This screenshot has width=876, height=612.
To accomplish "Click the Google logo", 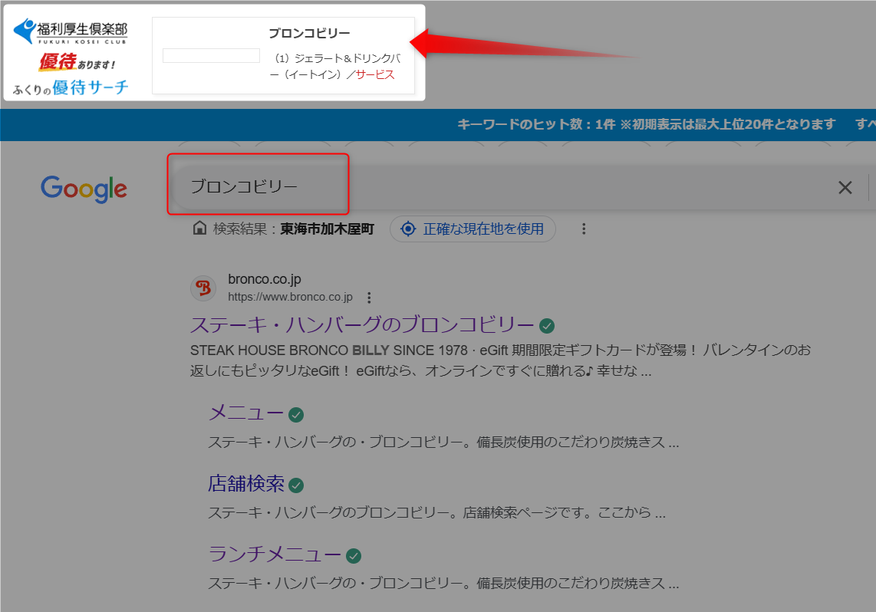I will (x=84, y=189).
